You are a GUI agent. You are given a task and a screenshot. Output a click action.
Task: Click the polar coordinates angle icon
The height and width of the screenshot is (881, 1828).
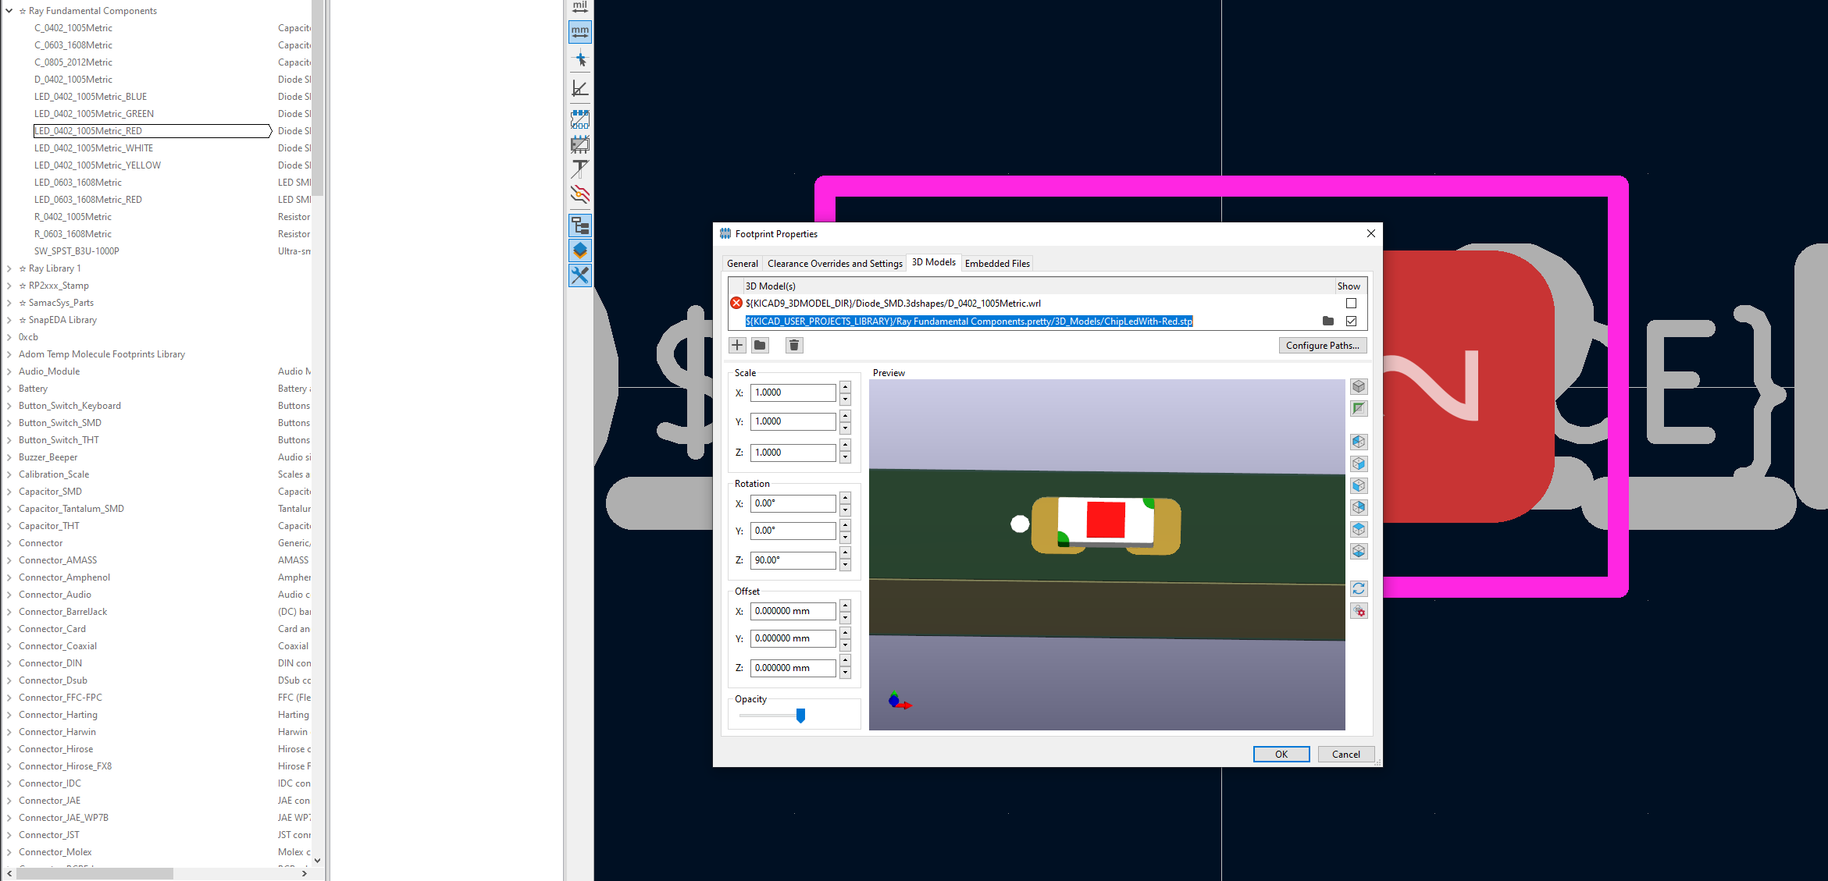click(x=580, y=88)
